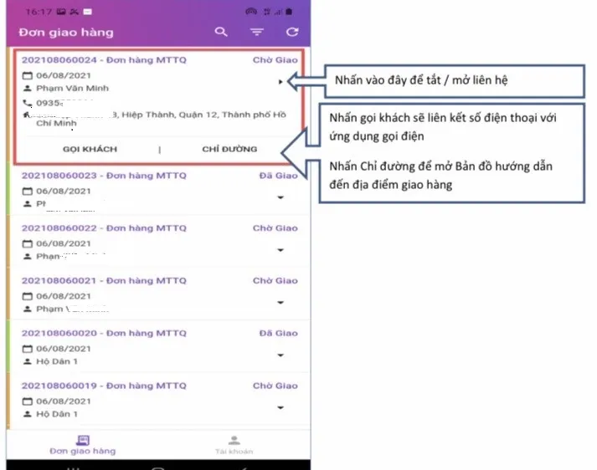This screenshot has width=597, height=470.
Task: Collapse contact details of order 202108060024
Action: pos(280,82)
